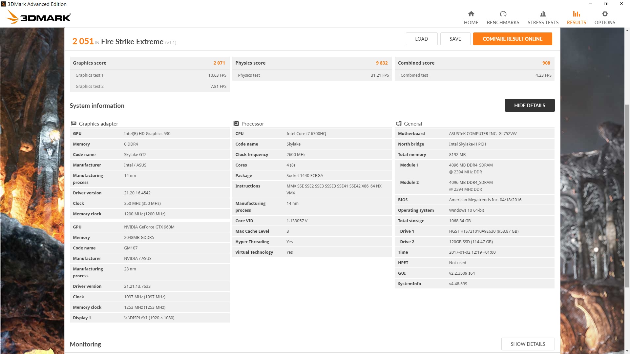Click the OPTIONS tab label

[x=605, y=23]
